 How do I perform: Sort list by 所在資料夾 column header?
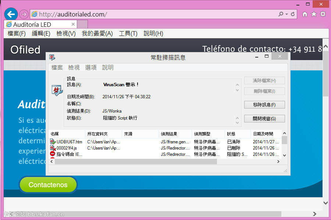point(103,134)
